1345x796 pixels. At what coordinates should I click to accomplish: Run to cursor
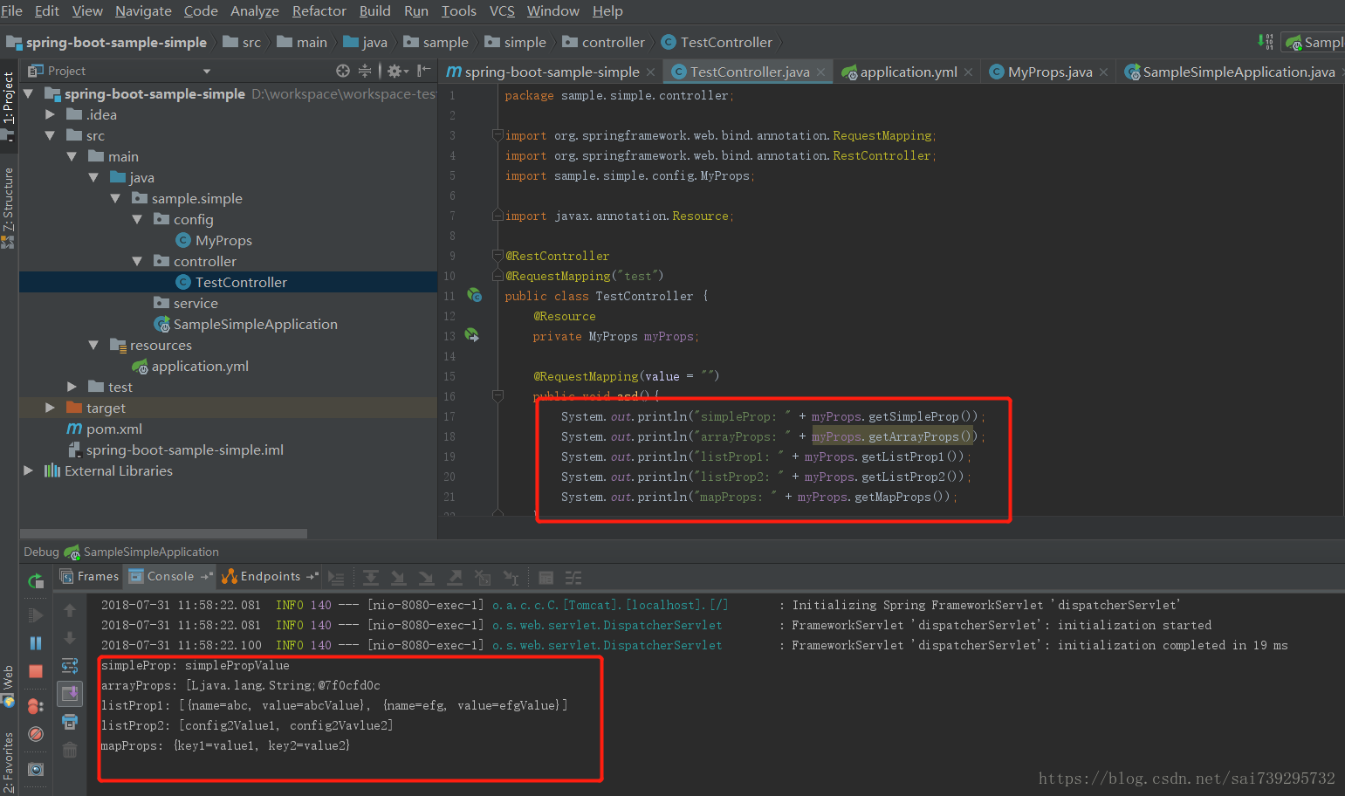[x=511, y=578]
